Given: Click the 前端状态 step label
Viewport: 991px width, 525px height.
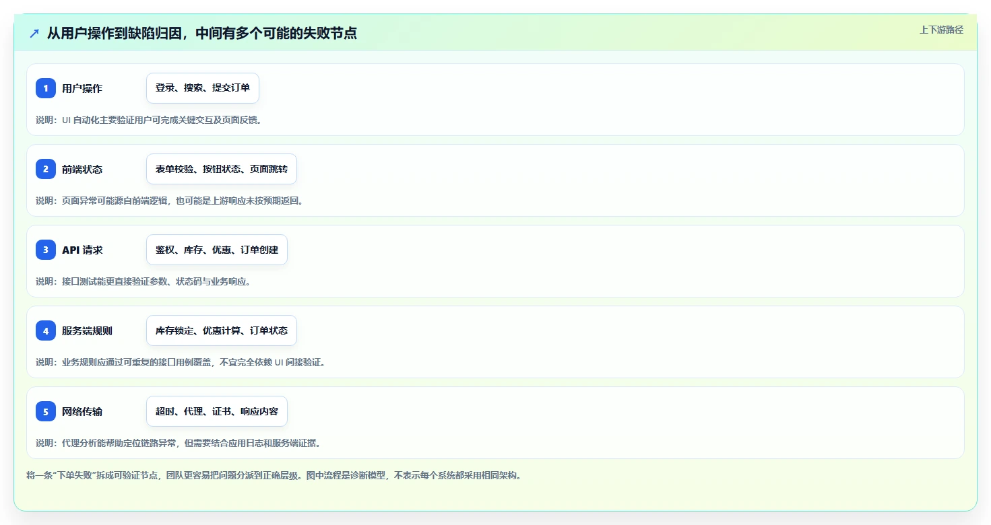Looking at the screenshot, I should (x=82, y=170).
